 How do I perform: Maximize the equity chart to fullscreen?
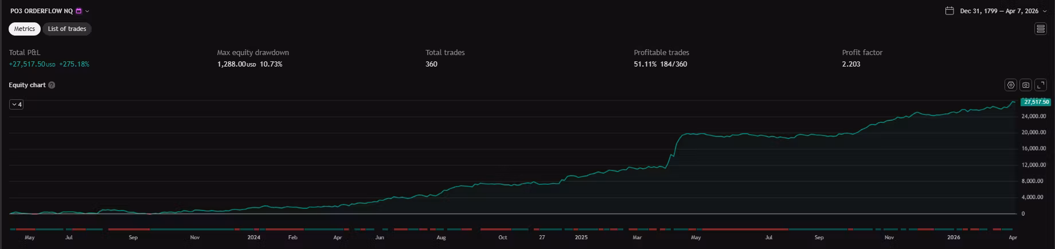(1041, 85)
